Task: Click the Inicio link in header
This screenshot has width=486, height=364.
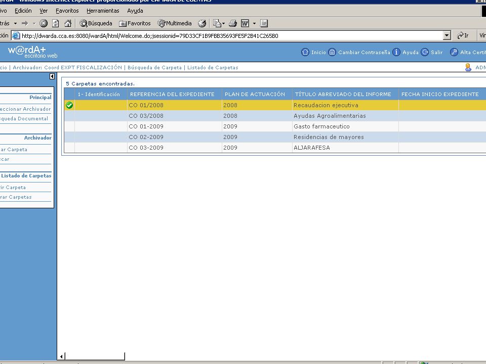Action: point(318,52)
